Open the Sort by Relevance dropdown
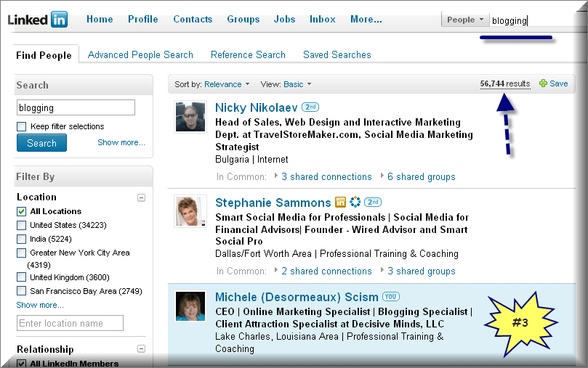 pyautogui.click(x=227, y=84)
